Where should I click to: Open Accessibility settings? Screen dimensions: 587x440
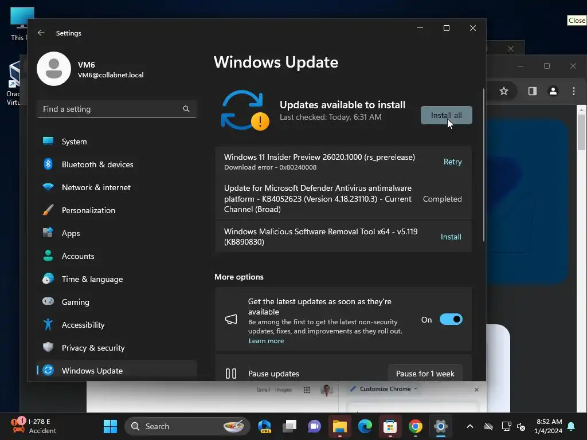click(x=117, y=325)
